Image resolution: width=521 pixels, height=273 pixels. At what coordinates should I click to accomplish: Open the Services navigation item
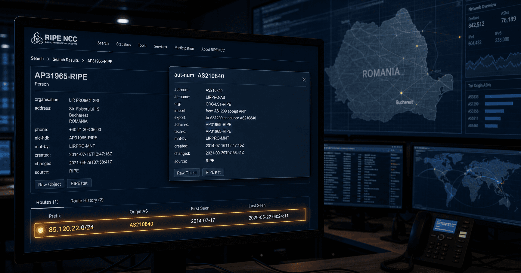tap(160, 47)
